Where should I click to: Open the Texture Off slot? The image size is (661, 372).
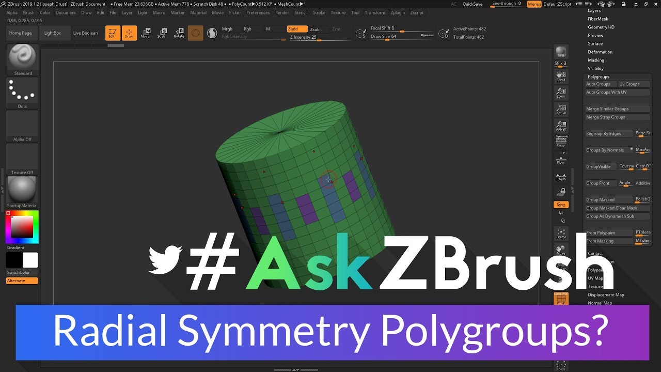(22, 159)
